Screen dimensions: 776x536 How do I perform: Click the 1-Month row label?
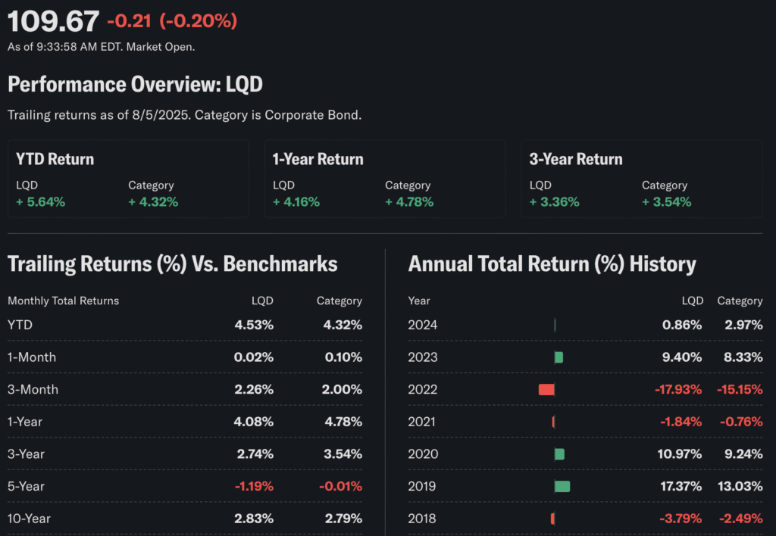[x=32, y=357]
